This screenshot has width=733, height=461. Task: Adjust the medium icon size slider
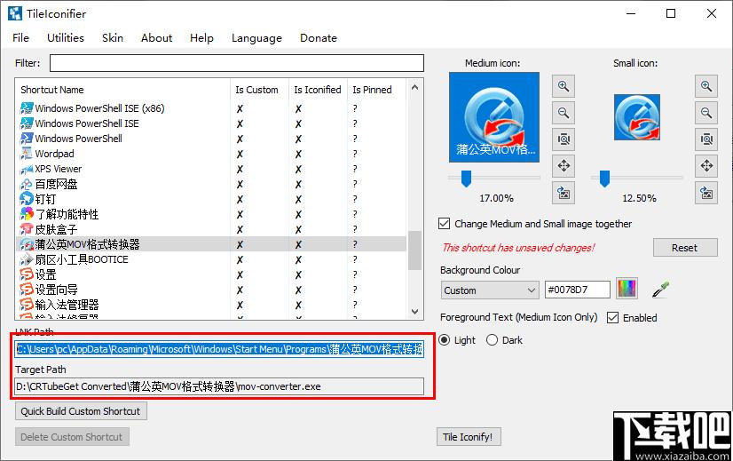click(466, 179)
